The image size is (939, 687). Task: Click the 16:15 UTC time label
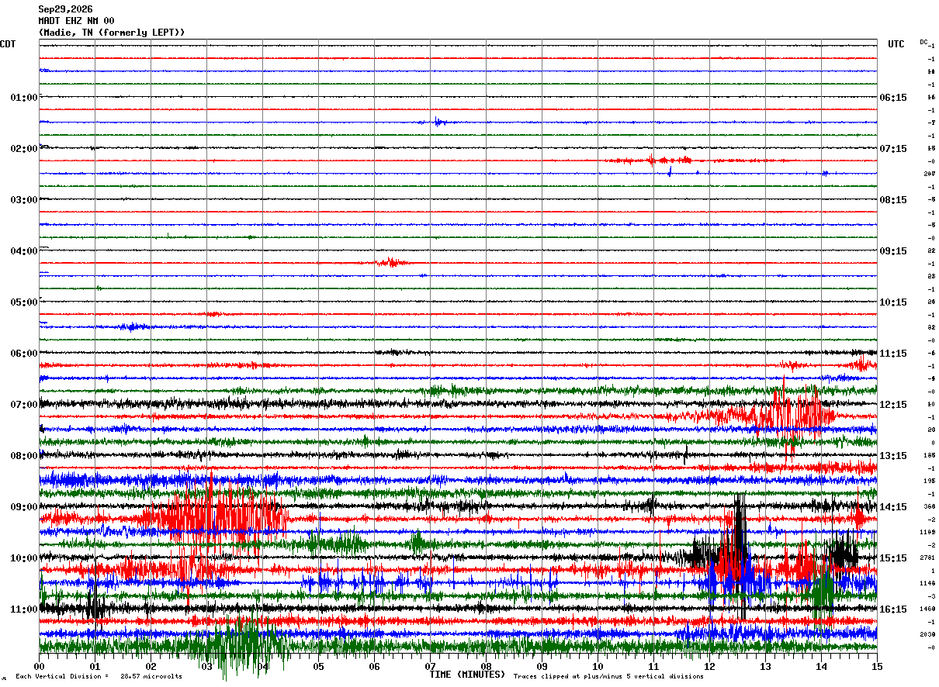pos(893,609)
